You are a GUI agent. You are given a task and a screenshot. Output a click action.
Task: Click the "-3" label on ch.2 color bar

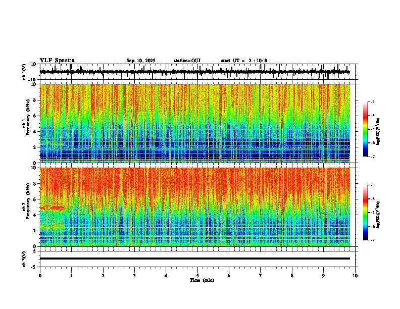tap(372, 185)
